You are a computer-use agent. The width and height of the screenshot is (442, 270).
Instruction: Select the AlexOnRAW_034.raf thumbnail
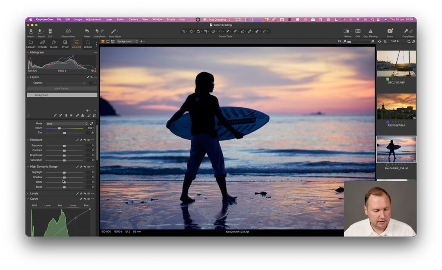396,149
